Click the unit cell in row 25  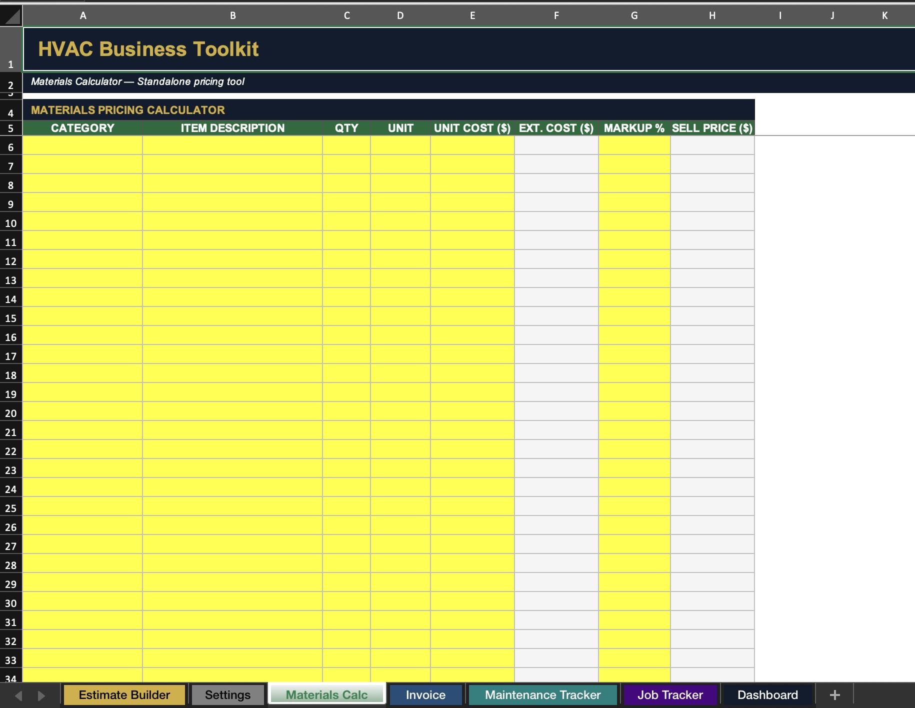[x=400, y=506]
